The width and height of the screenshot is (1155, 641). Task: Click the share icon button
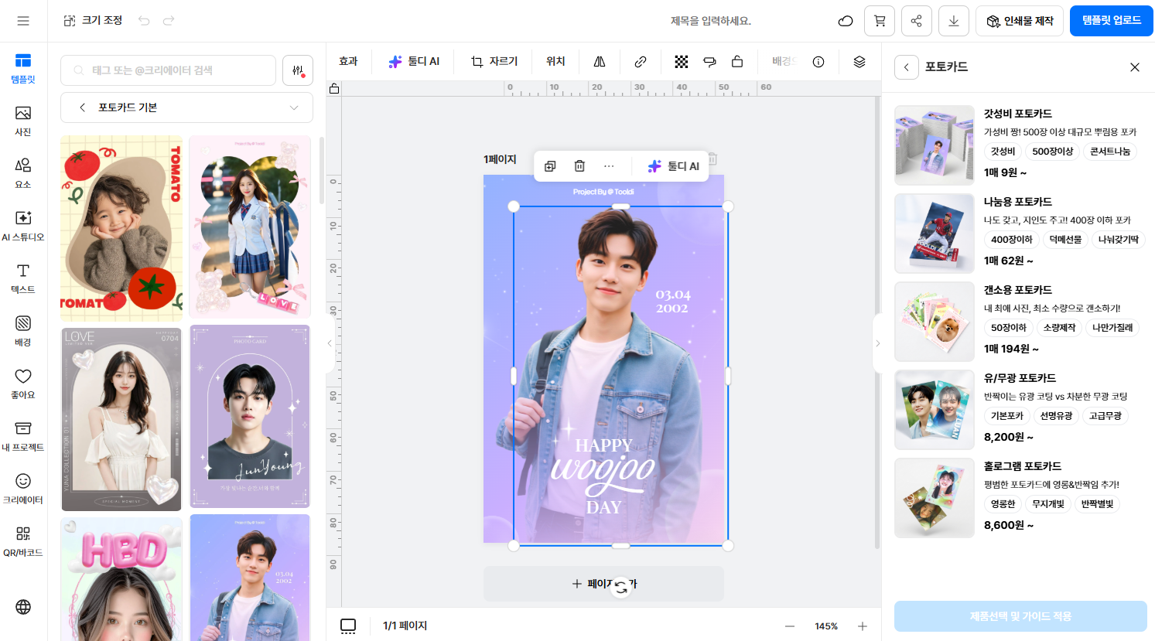click(x=917, y=21)
